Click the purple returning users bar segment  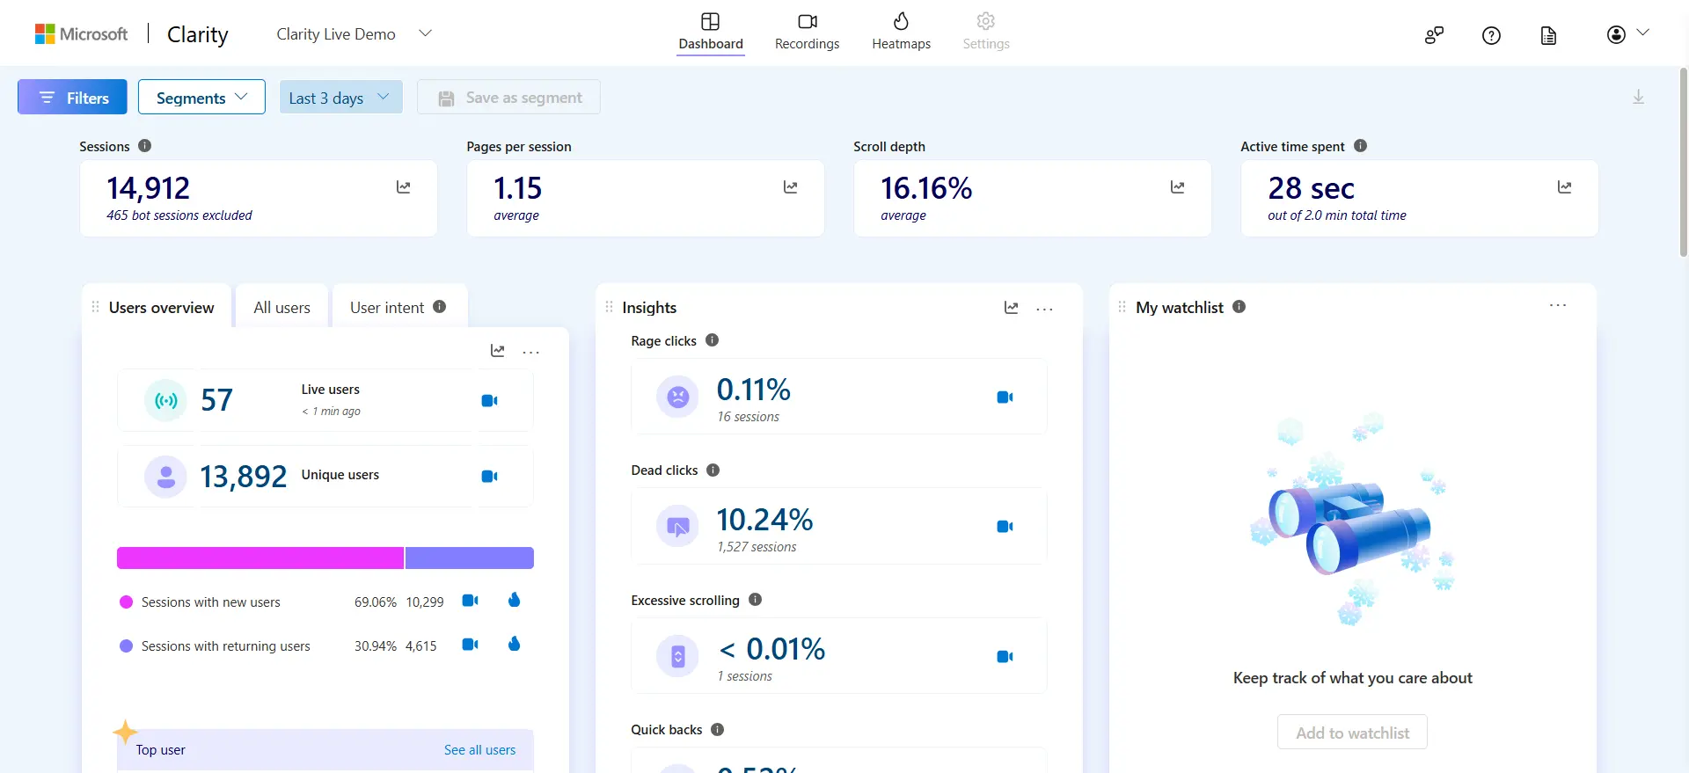pos(470,558)
